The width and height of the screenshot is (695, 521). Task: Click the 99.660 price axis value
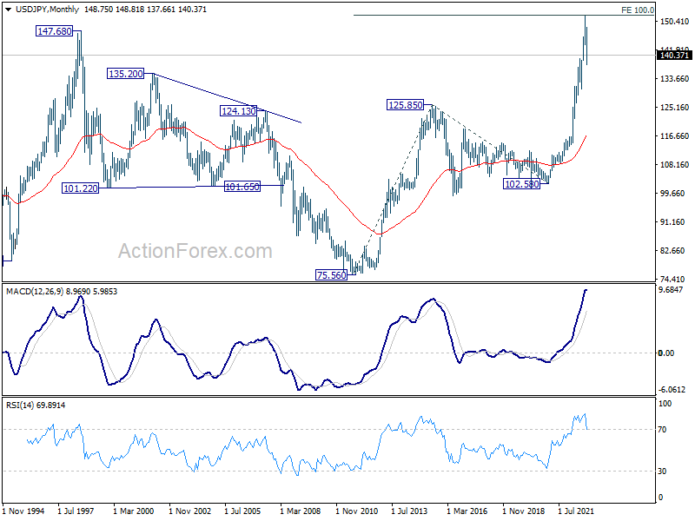(672, 193)
